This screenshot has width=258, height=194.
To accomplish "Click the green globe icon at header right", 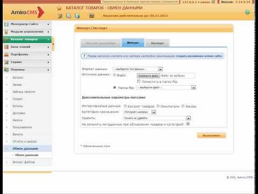I will click(247, 12).
